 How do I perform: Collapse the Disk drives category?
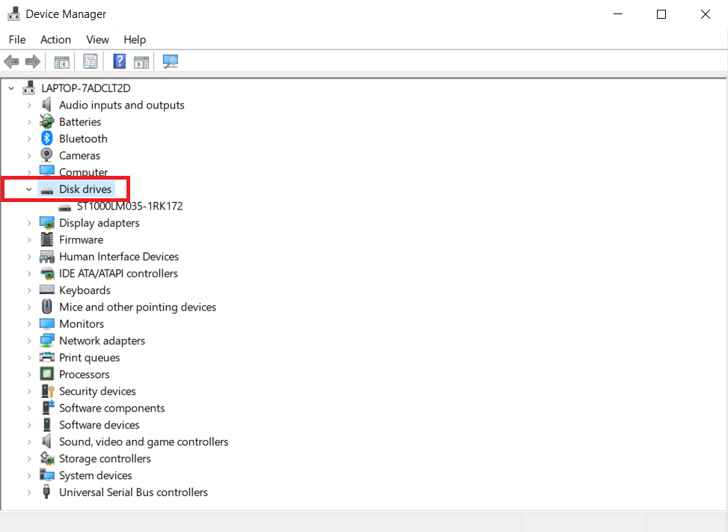click(29, 189)
